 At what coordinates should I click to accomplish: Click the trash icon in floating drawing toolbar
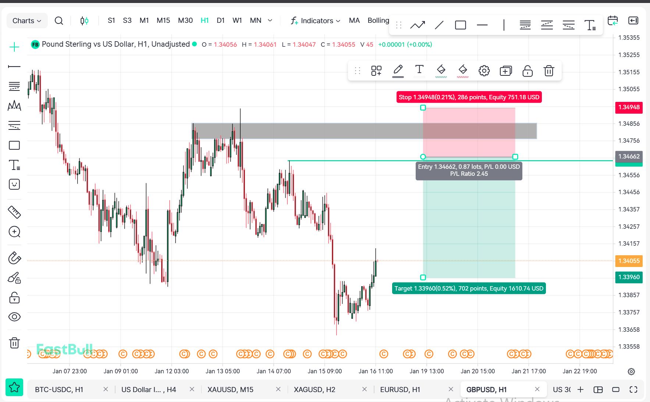coord(549,71)
